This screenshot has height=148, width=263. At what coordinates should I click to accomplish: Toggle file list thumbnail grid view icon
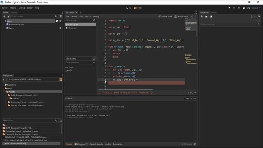60,120
